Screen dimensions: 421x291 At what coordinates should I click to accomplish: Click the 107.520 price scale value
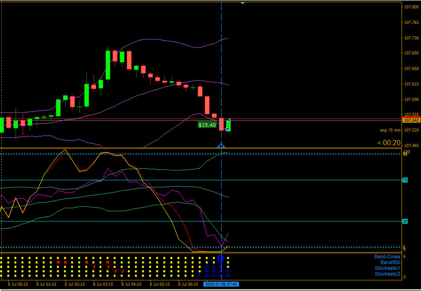point(412,130)
